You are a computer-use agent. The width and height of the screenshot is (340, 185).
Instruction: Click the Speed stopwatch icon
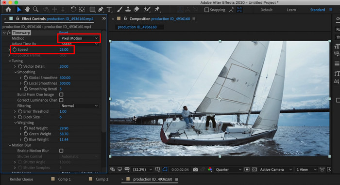(x=15, y=49)
